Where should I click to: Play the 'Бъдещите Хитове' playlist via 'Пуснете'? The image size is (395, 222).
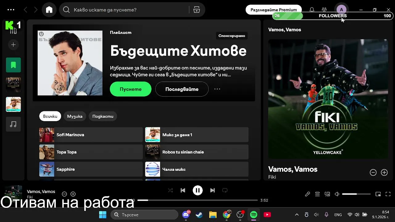(131, 89)
